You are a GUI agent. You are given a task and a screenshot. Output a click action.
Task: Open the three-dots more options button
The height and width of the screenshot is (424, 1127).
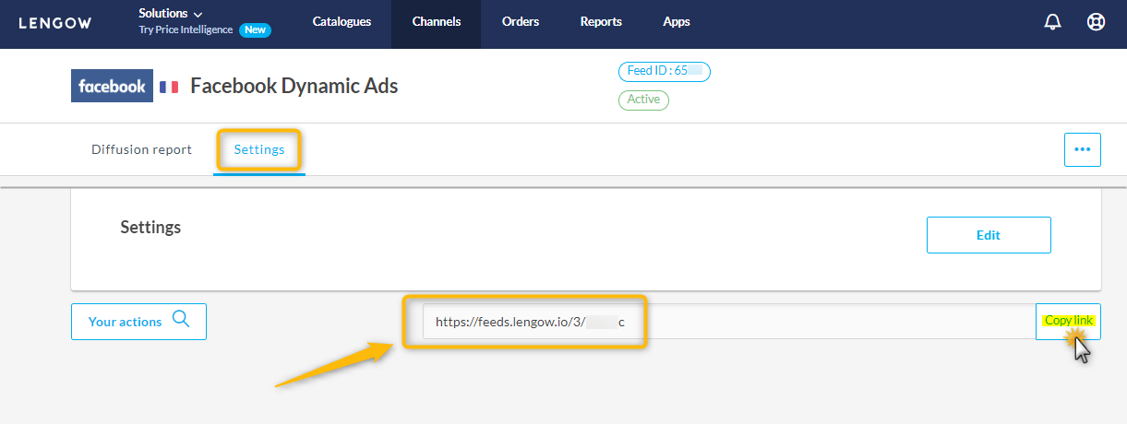click(1082, 149)
